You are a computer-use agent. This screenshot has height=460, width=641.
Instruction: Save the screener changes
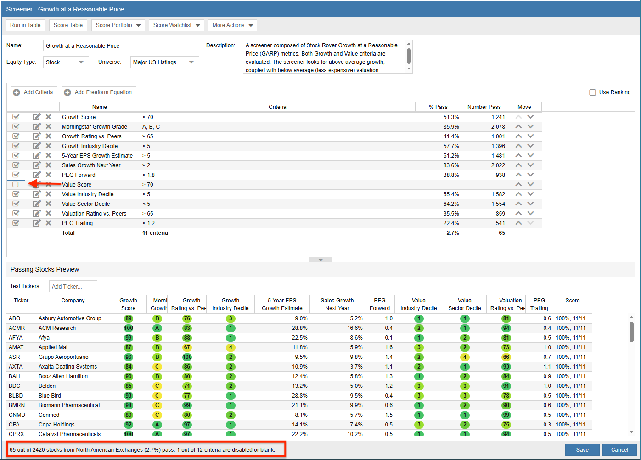pos(582,450)
